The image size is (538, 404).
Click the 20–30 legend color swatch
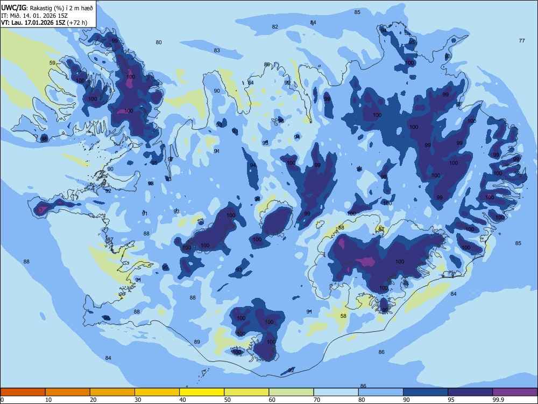[112, 392]
